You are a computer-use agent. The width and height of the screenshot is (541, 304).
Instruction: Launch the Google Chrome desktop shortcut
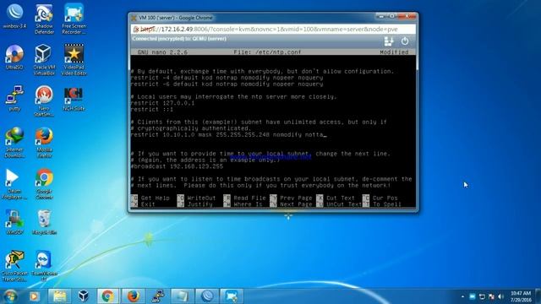click(44, 184)
